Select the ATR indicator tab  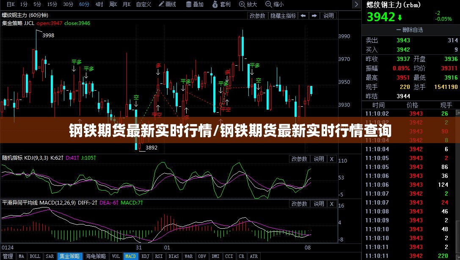coord(254,256)
